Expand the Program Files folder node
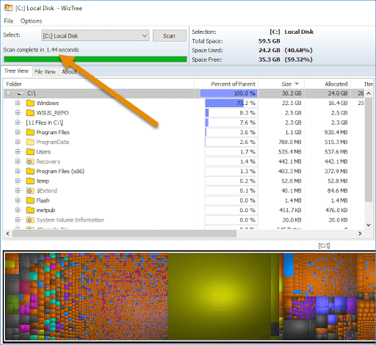 (18, 132)
